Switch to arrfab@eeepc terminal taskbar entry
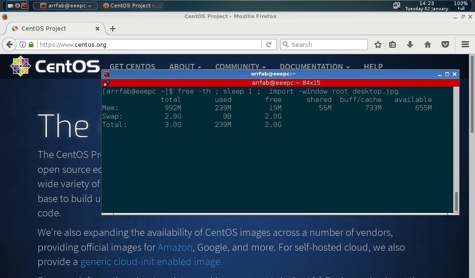Screen dimensions: 475x278 coord(65,6)
